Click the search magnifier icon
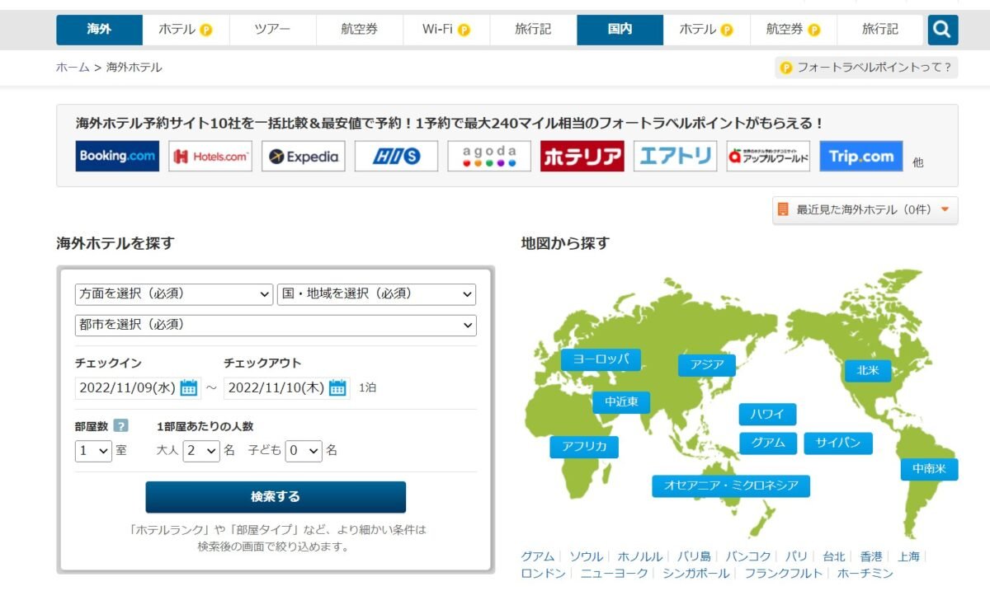Screen dimensions: 990x591 (x=941, y=29)
